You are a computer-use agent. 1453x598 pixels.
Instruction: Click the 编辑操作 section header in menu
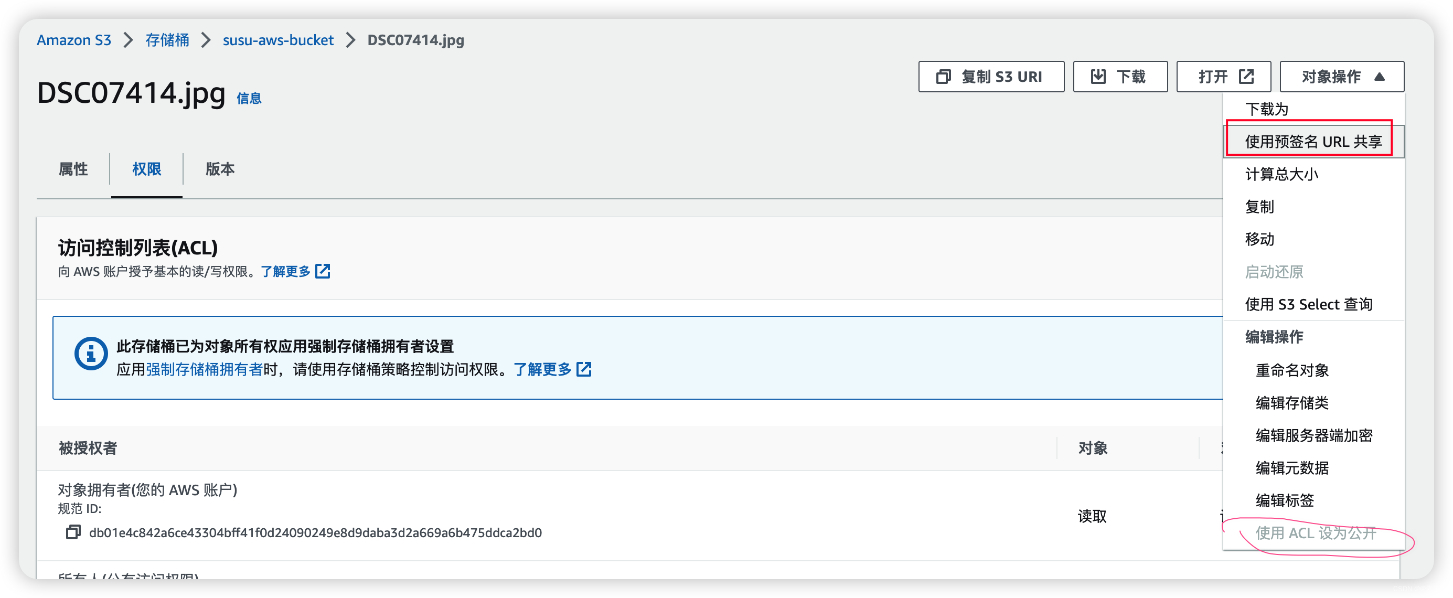click(x=1274, y=337)
